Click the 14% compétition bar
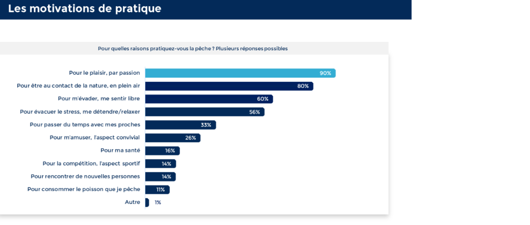Screen dimensions: 530x225 (x=160, y=164)
